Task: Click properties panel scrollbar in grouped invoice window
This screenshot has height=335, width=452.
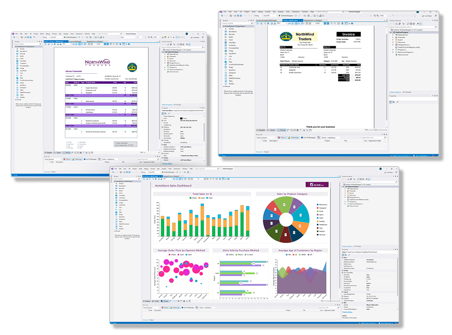Action: [204, 132]
